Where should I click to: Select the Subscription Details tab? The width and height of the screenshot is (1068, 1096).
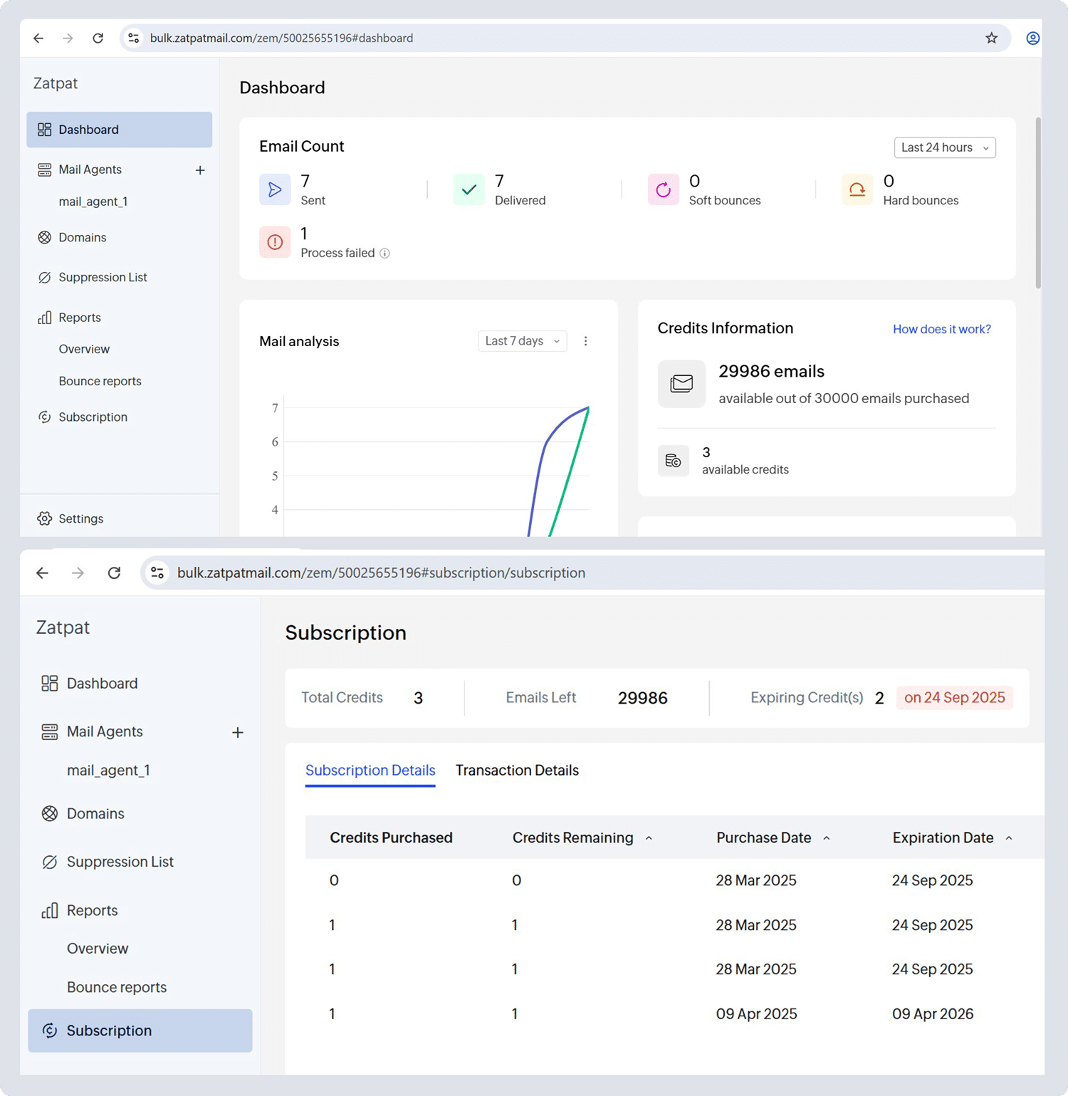coord(370,771)
